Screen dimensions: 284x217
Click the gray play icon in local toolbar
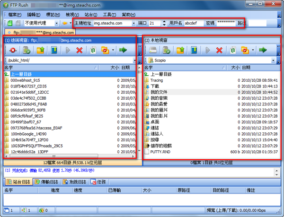[x=208, y=50]
